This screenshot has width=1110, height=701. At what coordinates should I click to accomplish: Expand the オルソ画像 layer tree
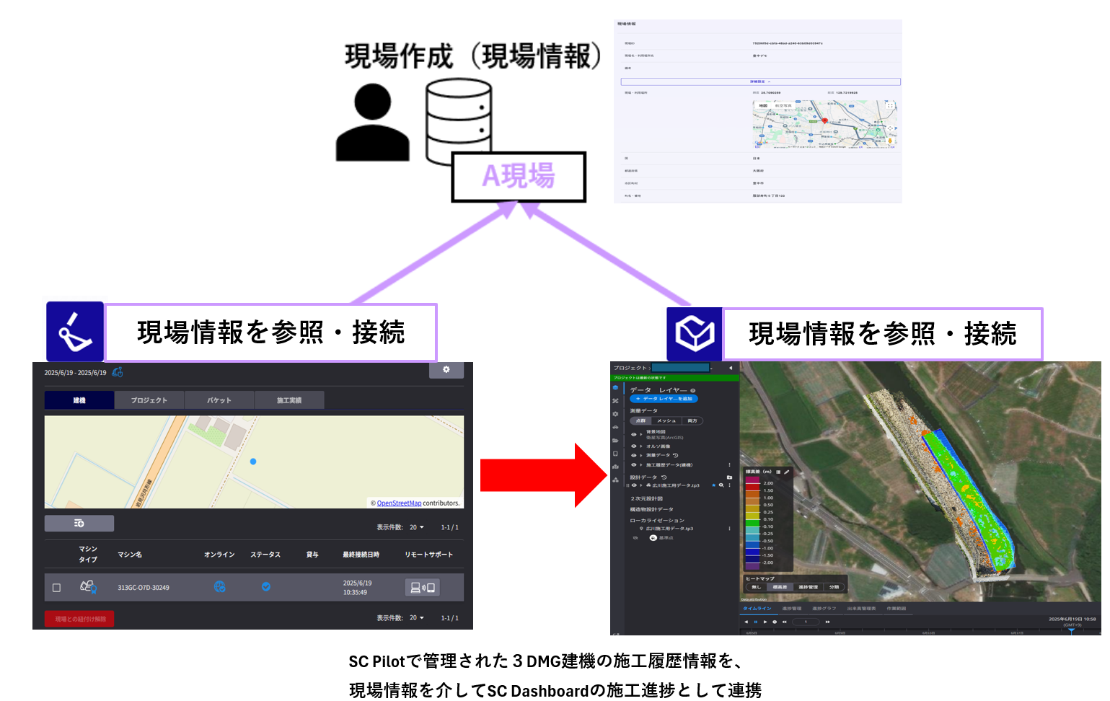(x=641, y=446)
